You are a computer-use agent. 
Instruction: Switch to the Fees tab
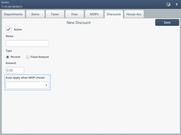click(x=75, y=14)
